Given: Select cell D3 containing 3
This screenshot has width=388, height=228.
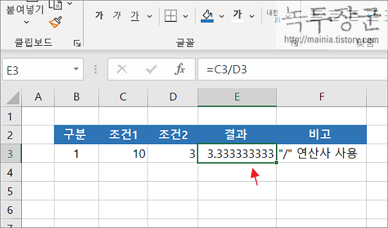Looking at the screenshot, I should tap(173, 153).
